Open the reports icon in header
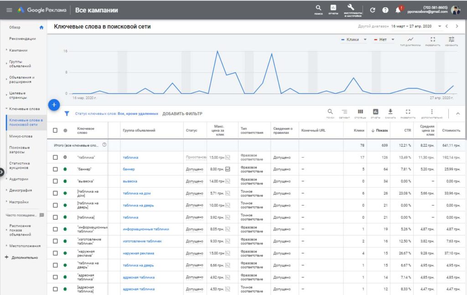Screen dimensions: 467x295 (333, 8)
